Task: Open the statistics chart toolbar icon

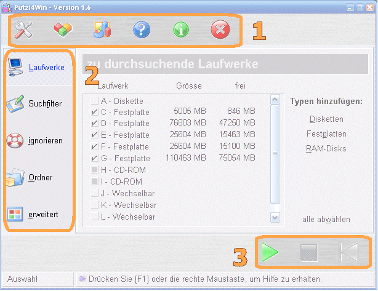Action: pyautogui.click(x=102, y=30)
